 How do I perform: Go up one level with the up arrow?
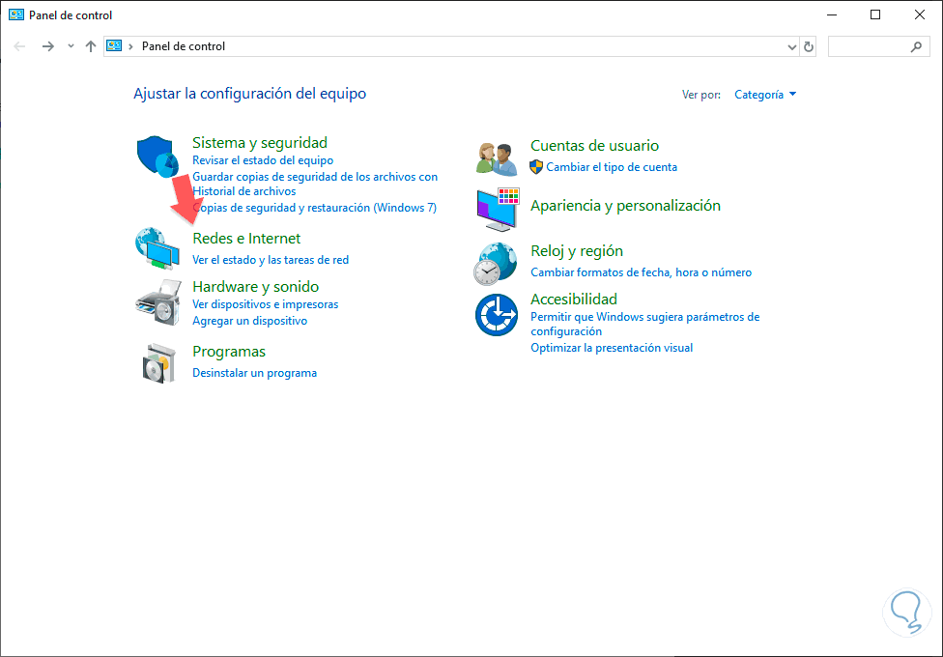coord(91,46)
